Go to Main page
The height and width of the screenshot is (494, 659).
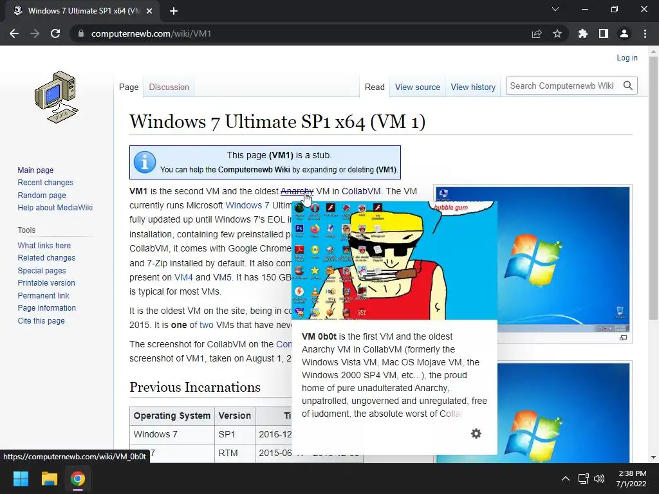(x=35, y=170)
